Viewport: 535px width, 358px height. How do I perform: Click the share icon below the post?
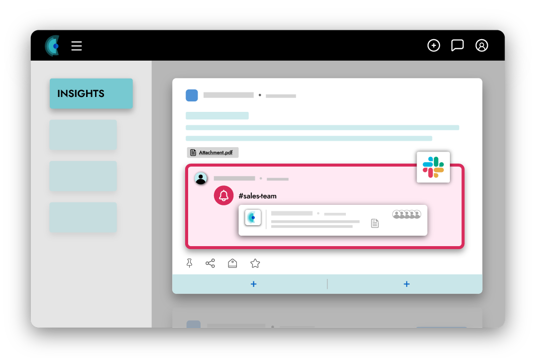point(210,263)
